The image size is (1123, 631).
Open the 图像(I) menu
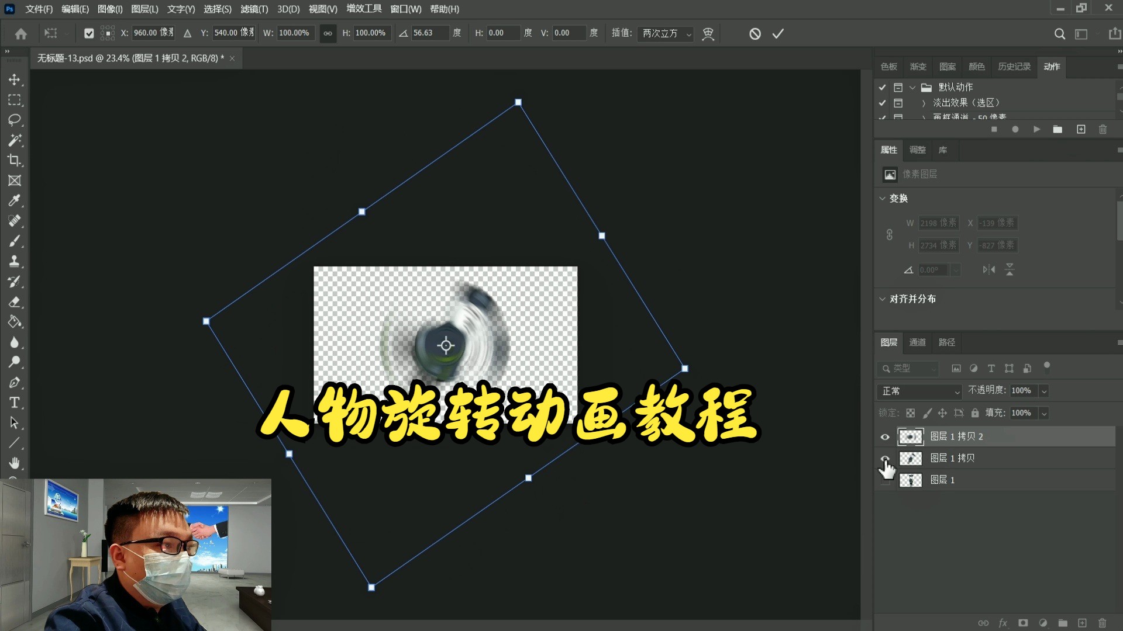110,9
